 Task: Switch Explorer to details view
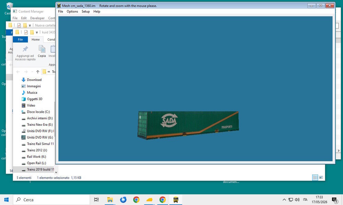pyautogui.click(x=315, y=178)
